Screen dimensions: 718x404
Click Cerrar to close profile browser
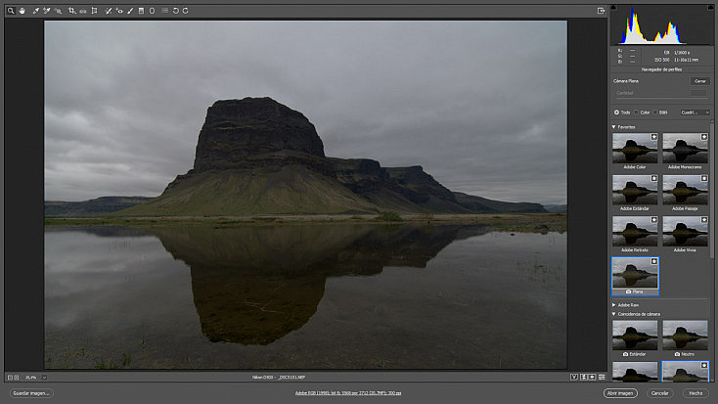700,81
